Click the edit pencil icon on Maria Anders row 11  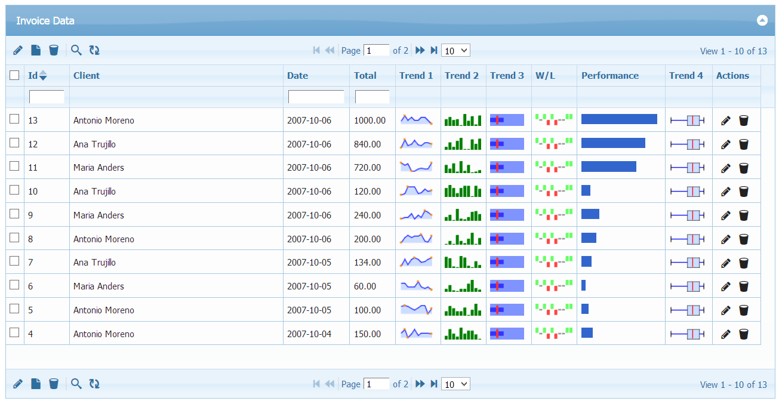725,168
